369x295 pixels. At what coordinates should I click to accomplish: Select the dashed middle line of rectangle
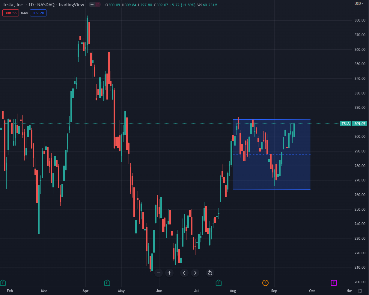272,155
